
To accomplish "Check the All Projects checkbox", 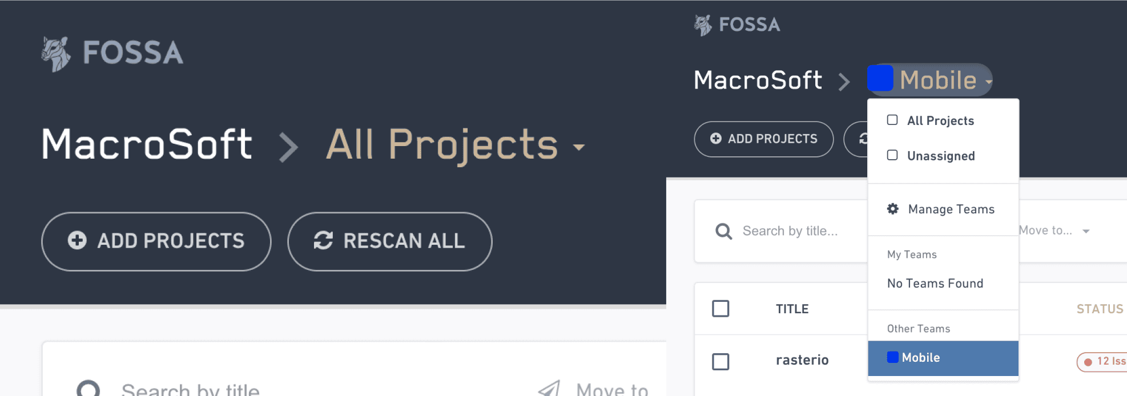I will tap(892, 120).
